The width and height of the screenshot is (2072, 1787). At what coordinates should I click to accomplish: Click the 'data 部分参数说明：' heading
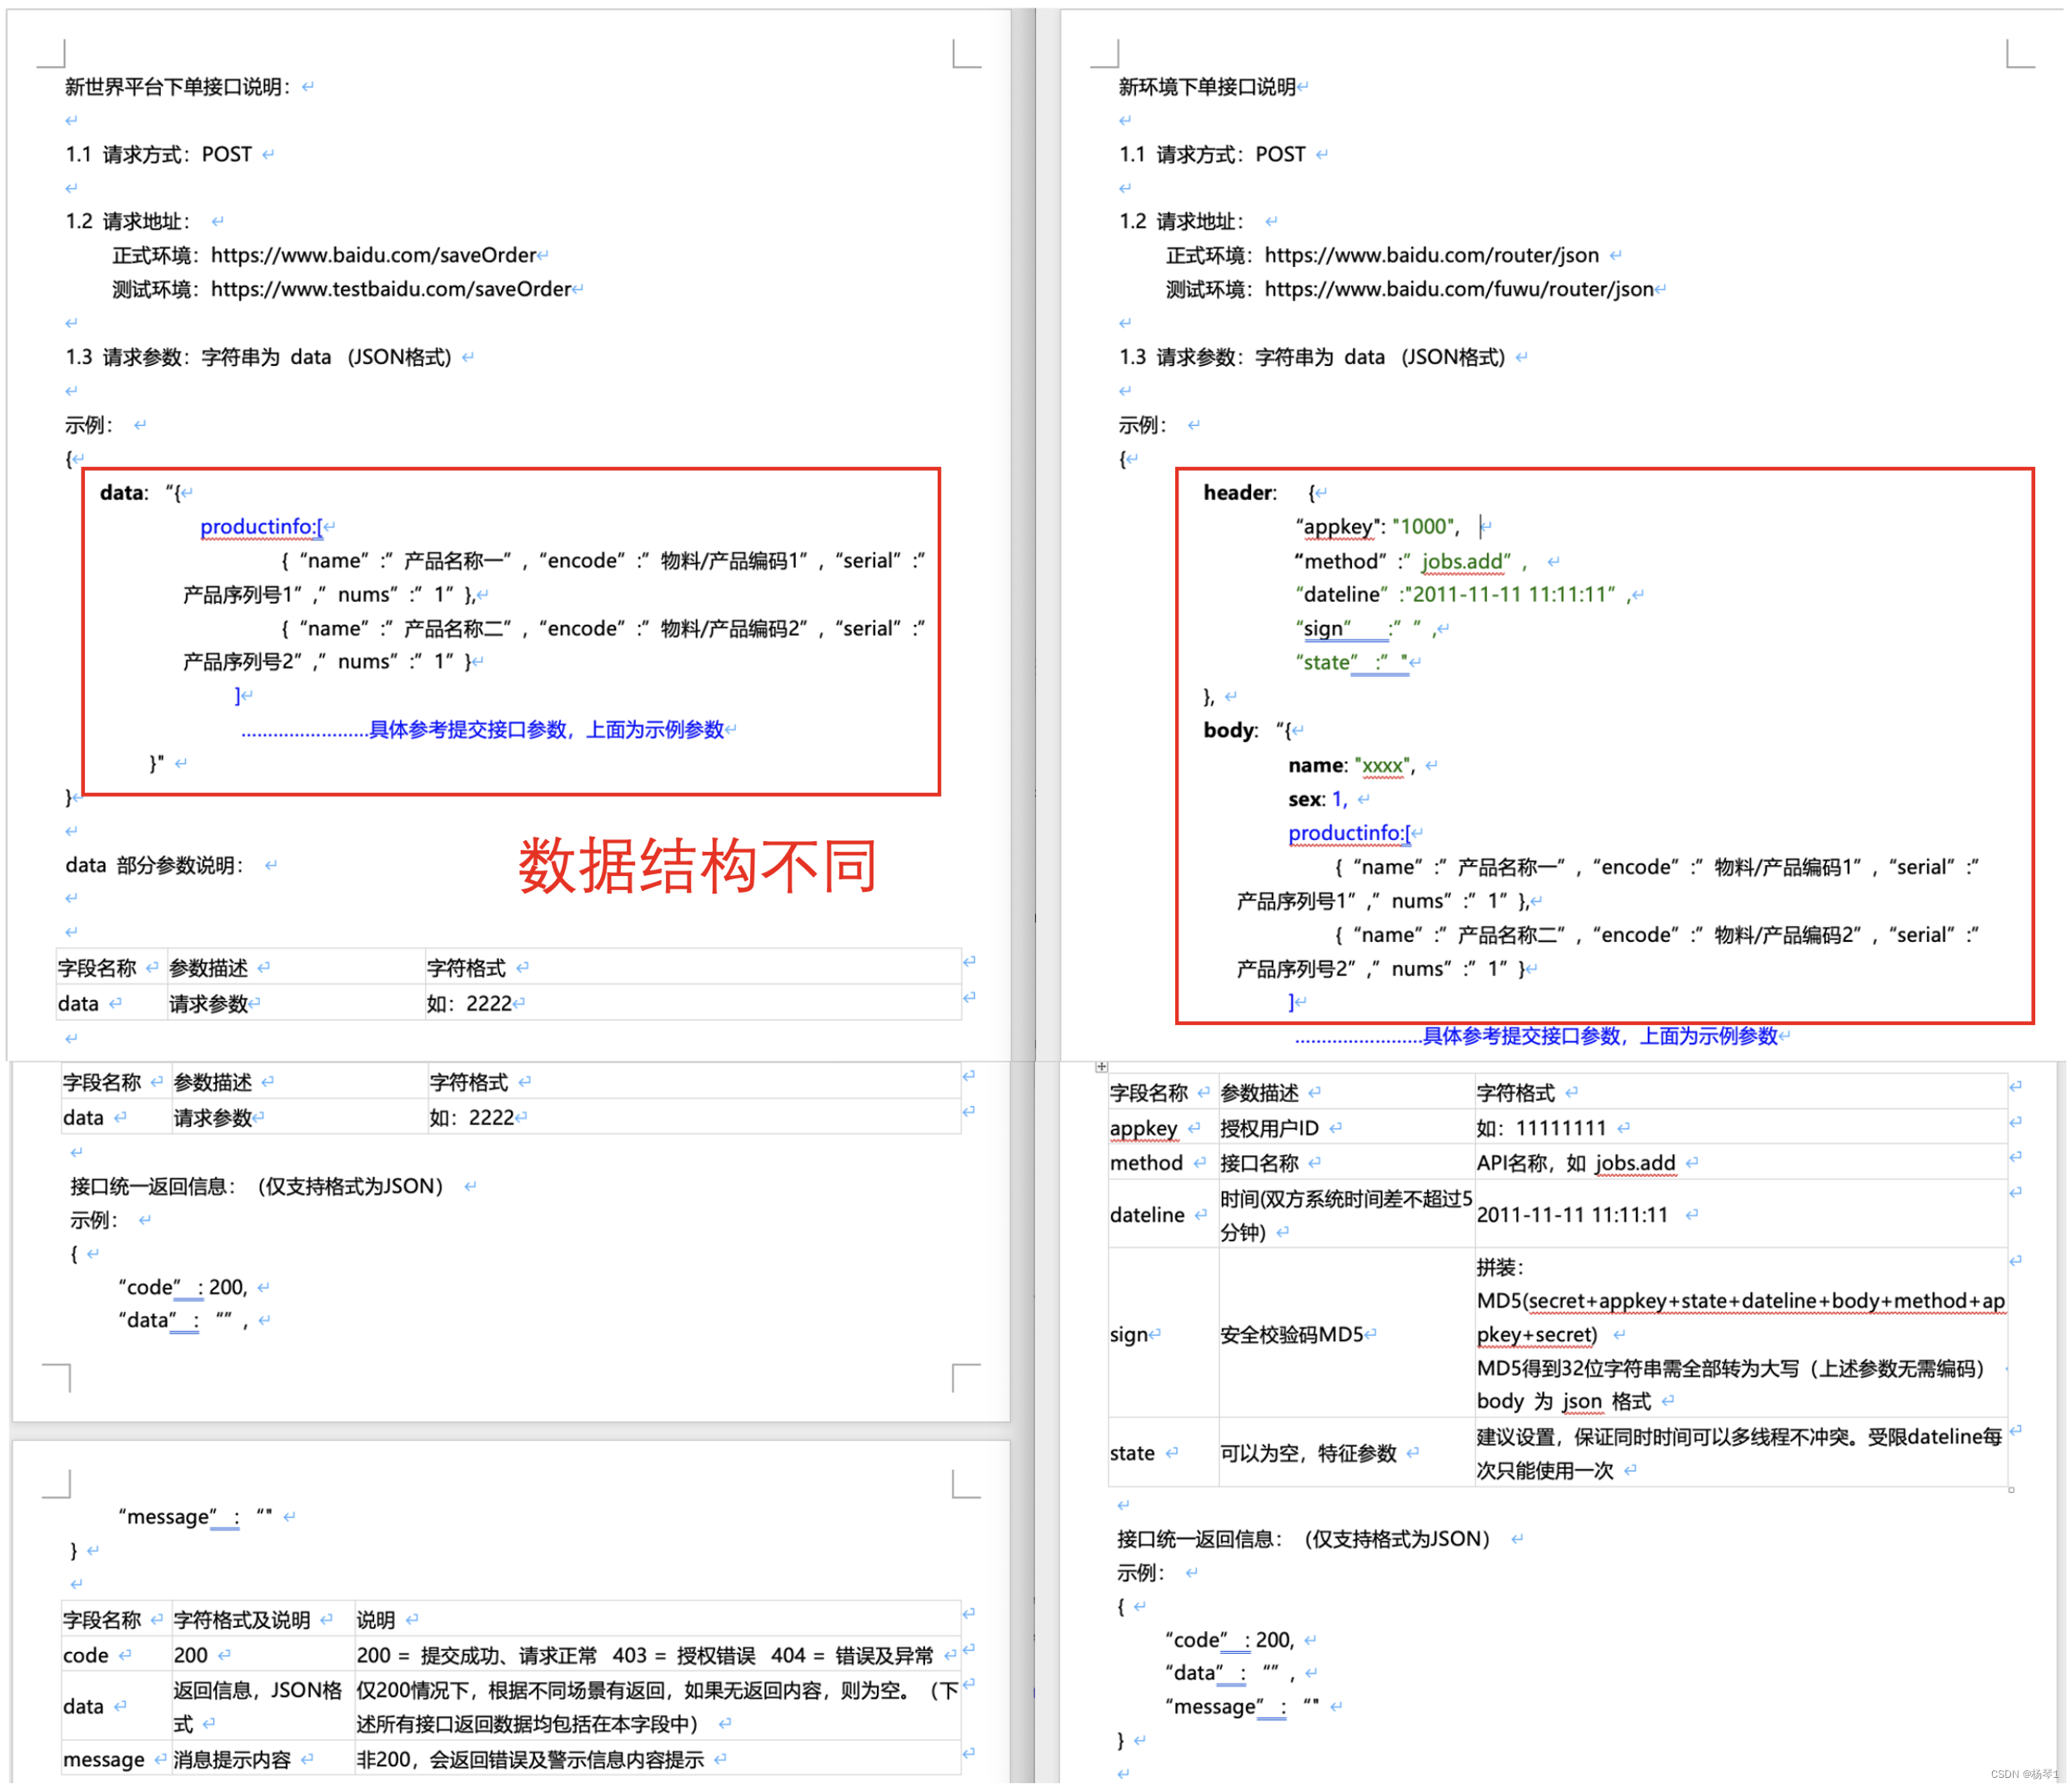pos(154,865)
